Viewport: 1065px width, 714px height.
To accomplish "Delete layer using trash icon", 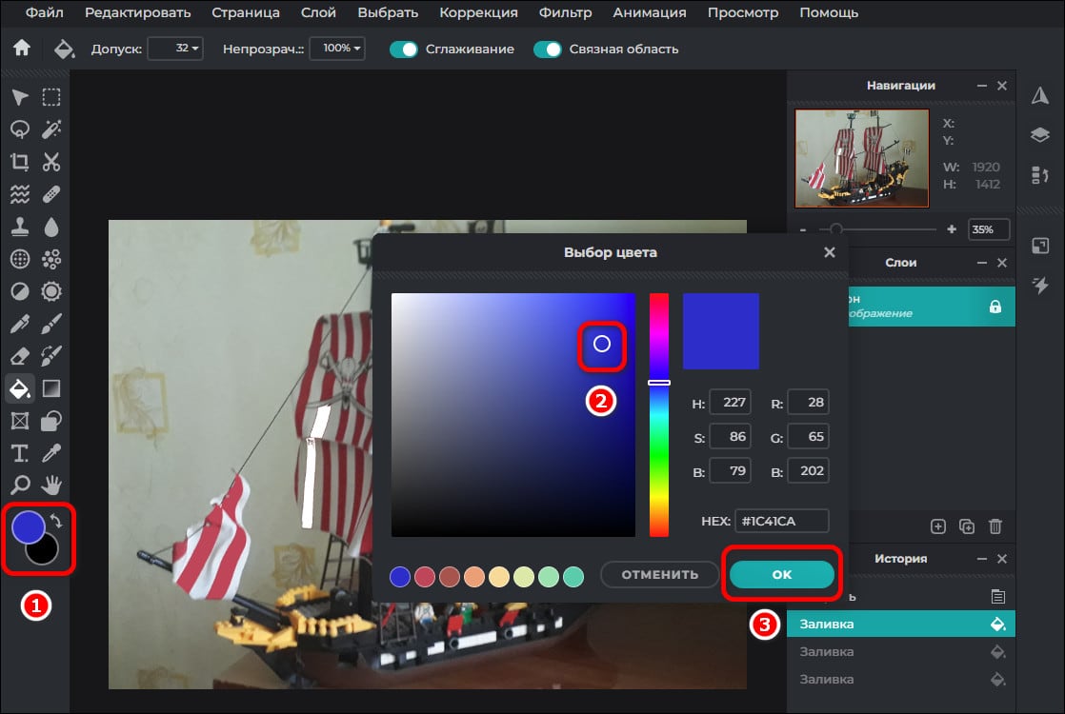I will click(x=995, y=526).
